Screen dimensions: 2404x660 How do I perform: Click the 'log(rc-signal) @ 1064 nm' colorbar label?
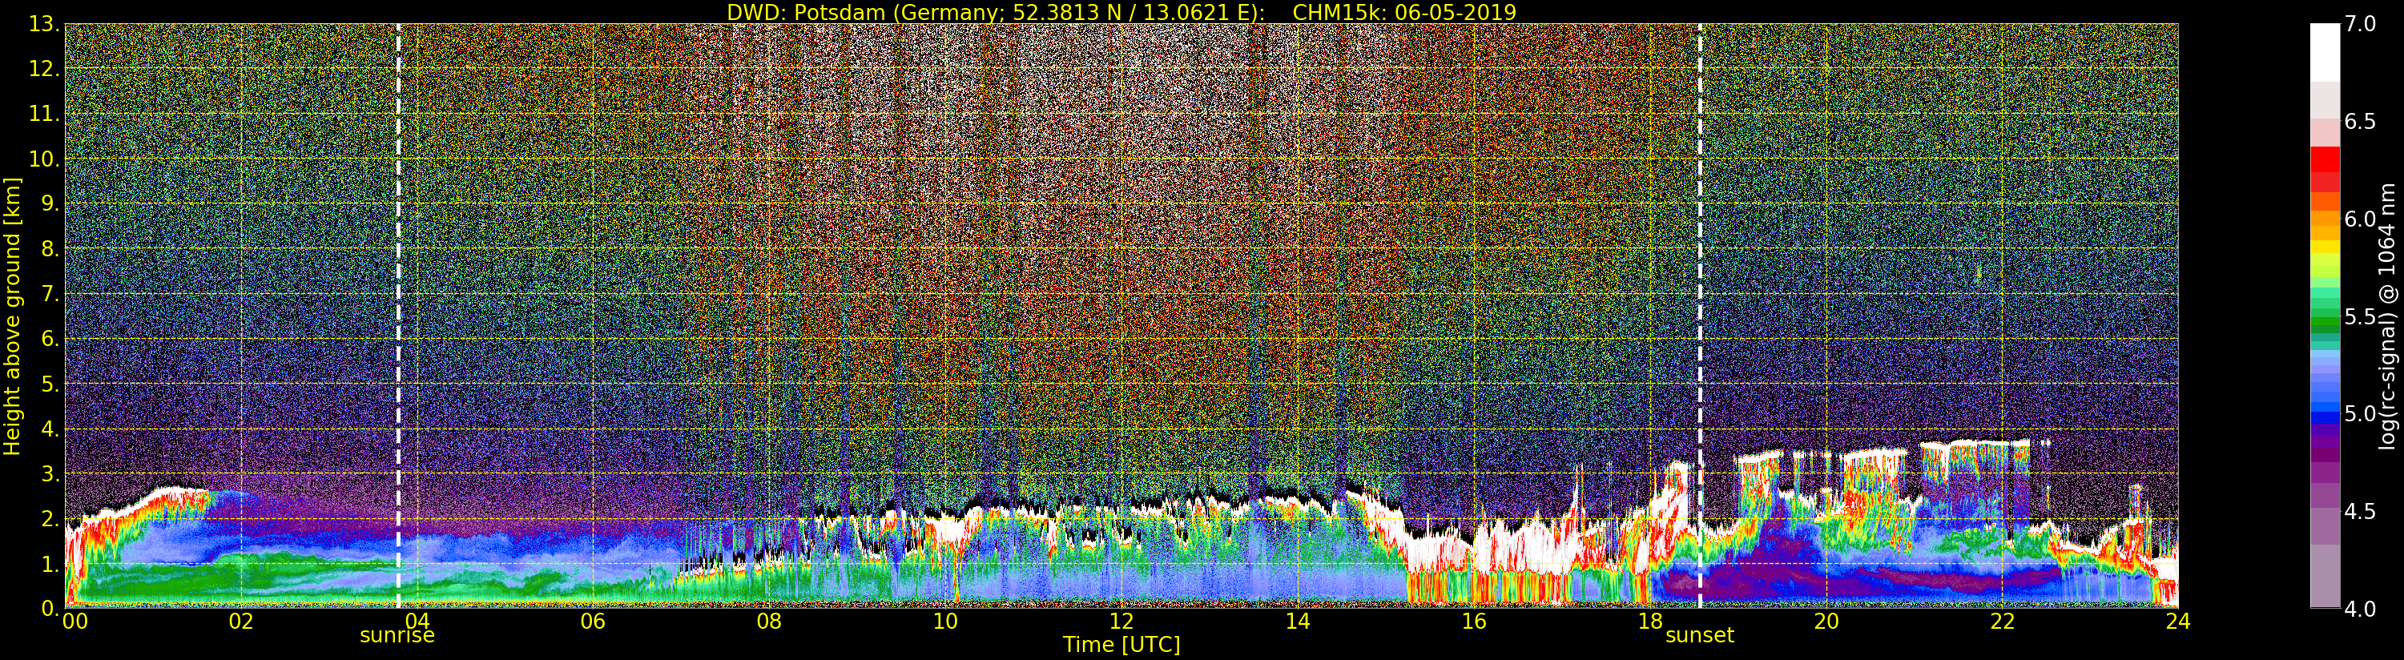click(2388, 316)
